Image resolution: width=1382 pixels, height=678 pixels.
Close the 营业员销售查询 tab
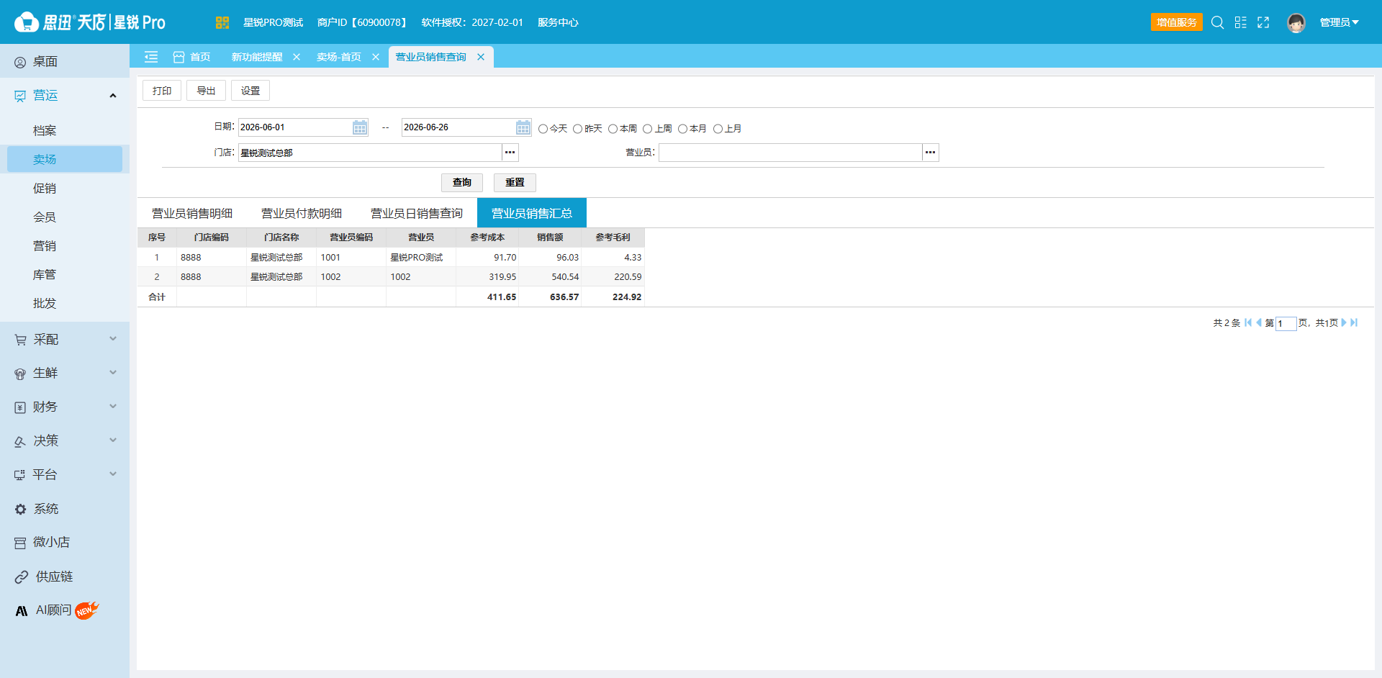pyautogui.click(x=481, y=57)
